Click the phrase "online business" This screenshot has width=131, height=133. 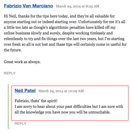[17, 33]
